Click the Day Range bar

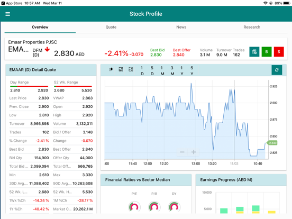[x=29, y=86]
